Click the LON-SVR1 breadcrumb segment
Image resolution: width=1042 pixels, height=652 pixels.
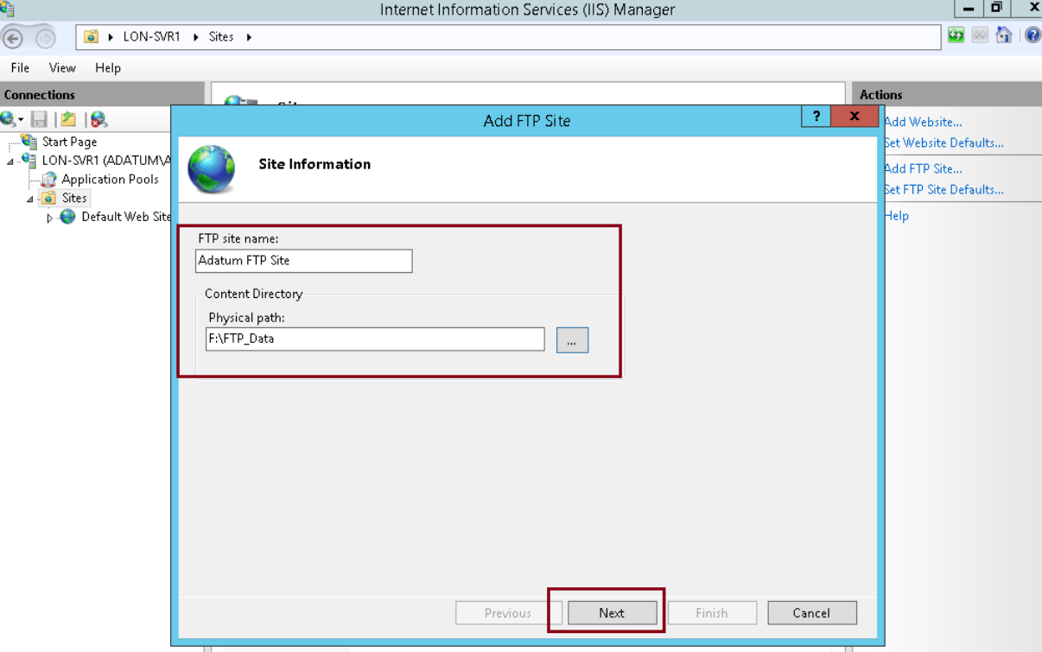[x=152, y=37]
